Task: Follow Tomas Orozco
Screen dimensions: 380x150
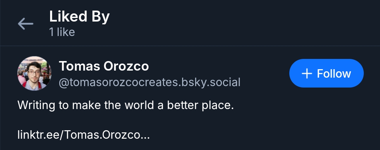Action: 326,73
